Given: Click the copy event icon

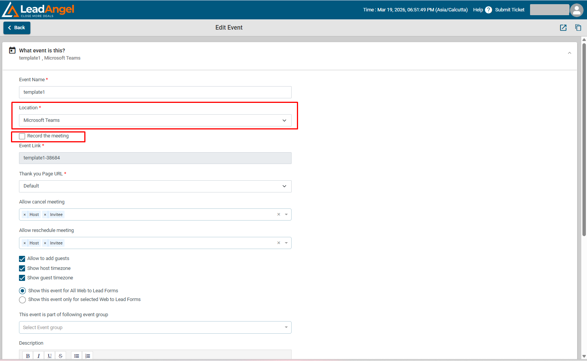Looking at the screenshot, I should click(x=578, y=28).
